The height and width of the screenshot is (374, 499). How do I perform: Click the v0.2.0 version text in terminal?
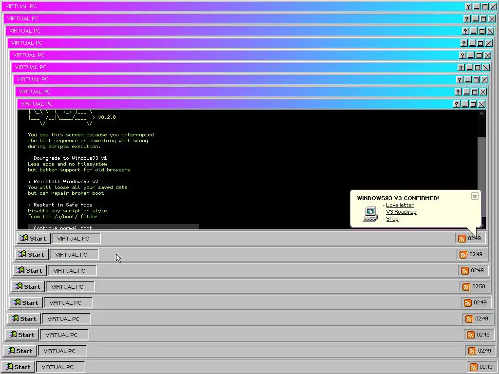tap(107, 117)
